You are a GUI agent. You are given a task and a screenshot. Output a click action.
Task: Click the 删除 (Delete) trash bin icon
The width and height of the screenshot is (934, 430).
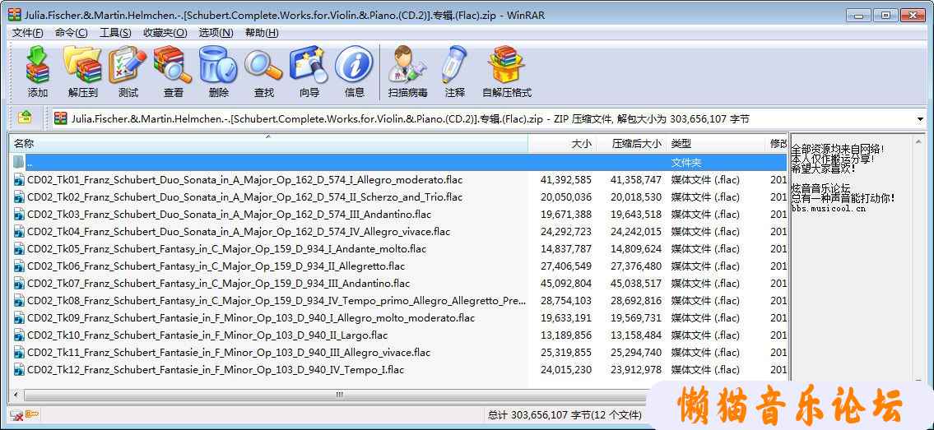pos(219,64)
